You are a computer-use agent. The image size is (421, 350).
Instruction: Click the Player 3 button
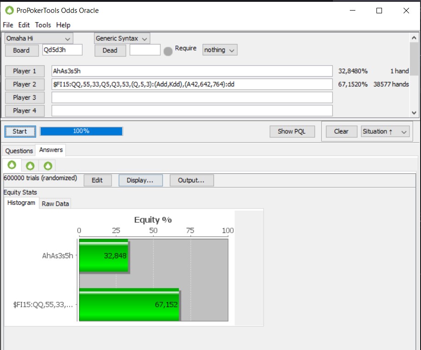click(x=25, y=97)
